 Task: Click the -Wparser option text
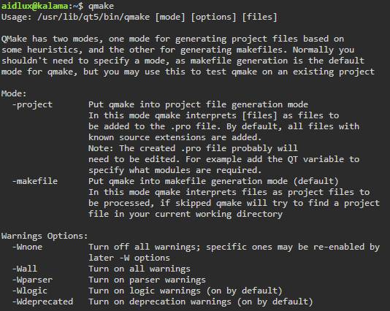32,280
